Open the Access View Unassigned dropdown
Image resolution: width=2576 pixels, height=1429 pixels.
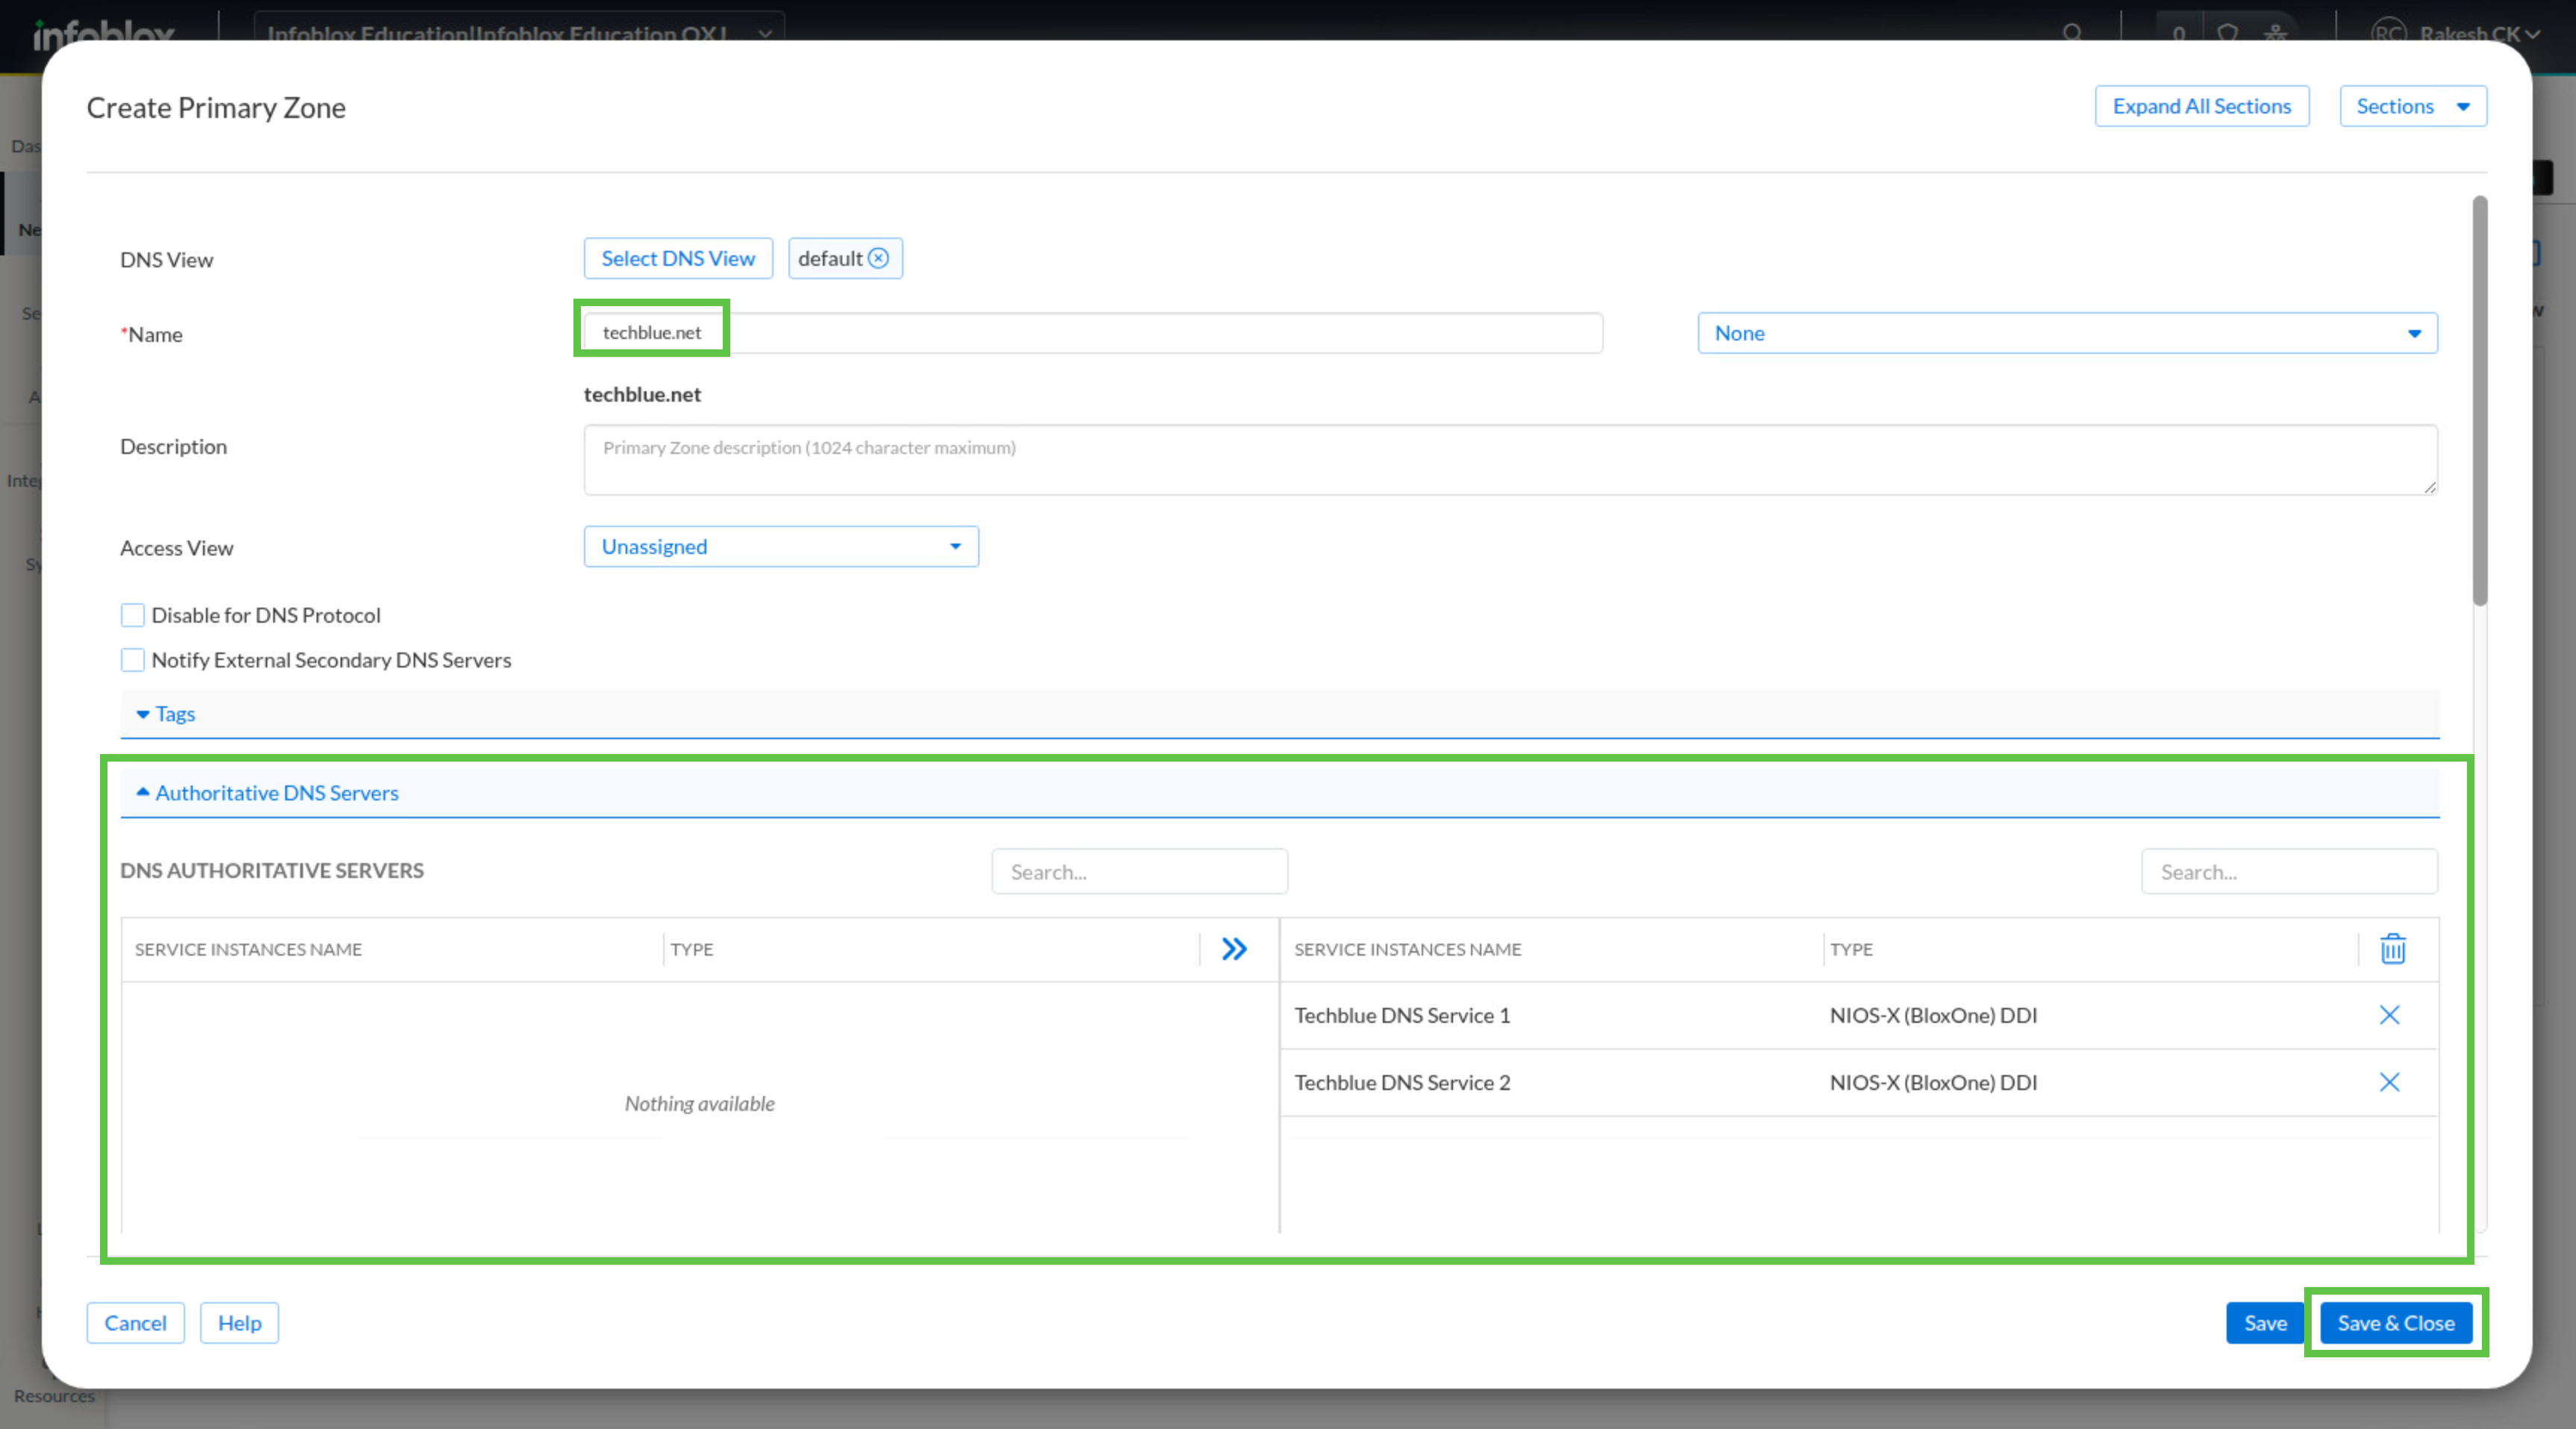[x=781, y=547]
